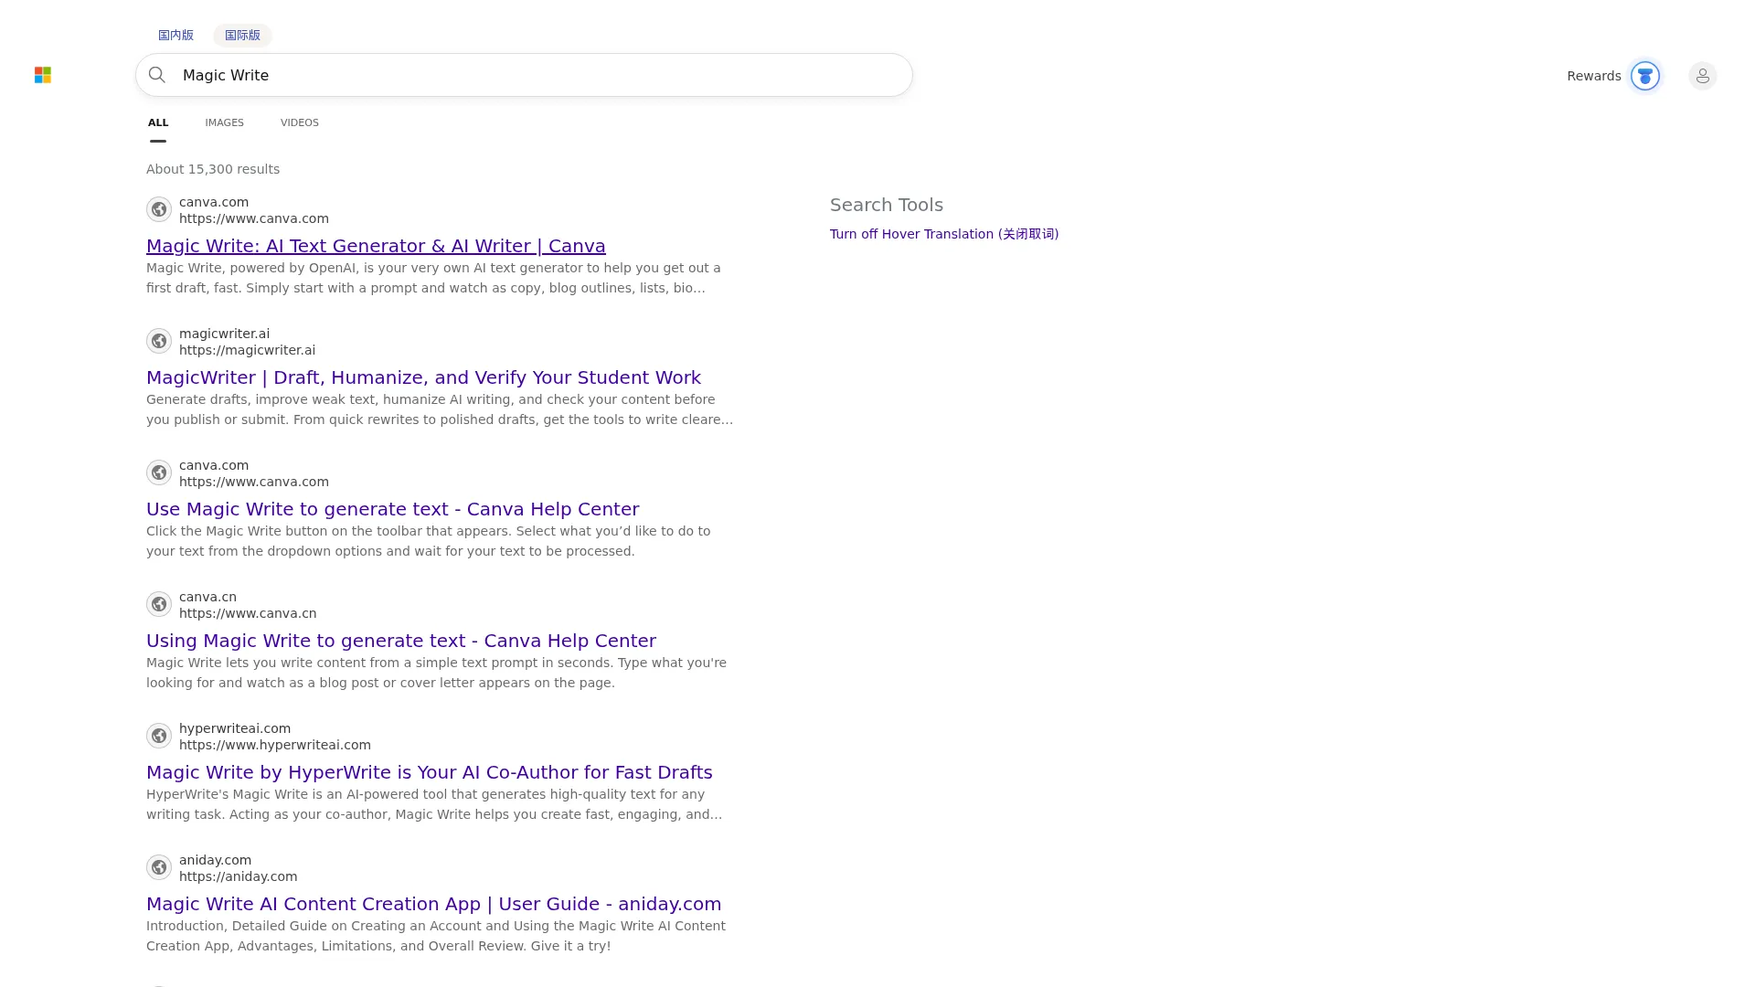The height and width of the screenshot is (987, 1755).
Task: Click globe icon beside canva.cn result
Action: point(159,604)
